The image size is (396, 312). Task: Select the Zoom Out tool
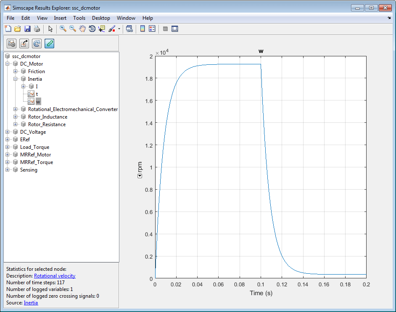coord(73,29)
